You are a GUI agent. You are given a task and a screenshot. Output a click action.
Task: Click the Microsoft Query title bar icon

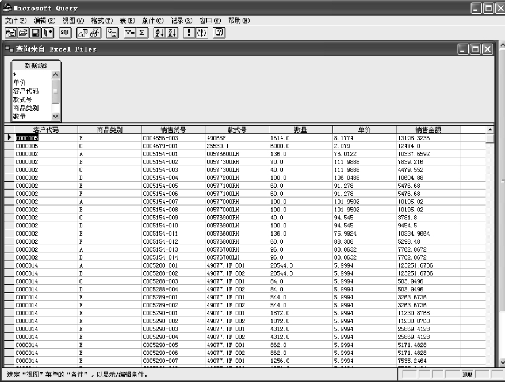click(x=7, y=8)
